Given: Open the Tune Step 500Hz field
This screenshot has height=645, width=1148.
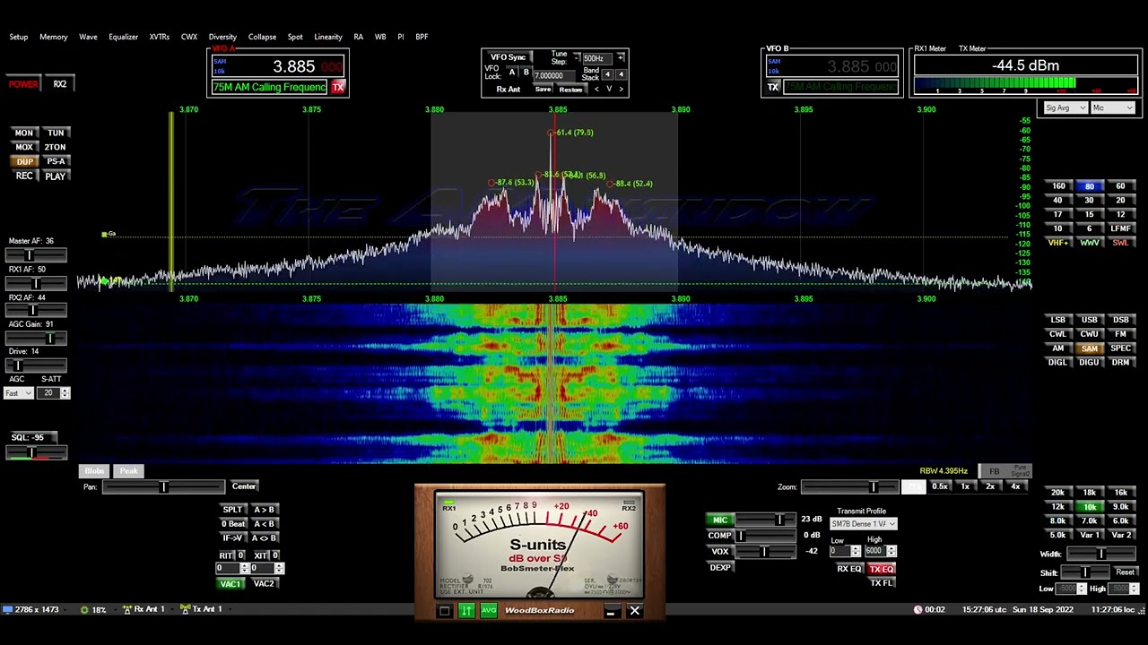Looking at the screenshot, I should 596,58.
